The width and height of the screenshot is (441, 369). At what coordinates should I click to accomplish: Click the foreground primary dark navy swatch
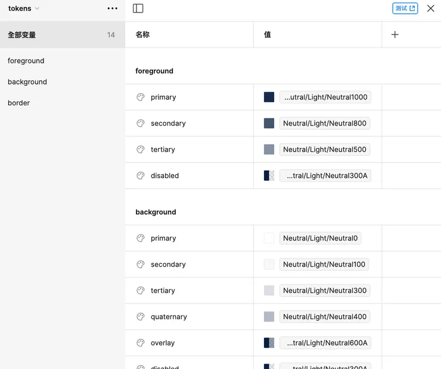pyautogui.click(x=269, y=97)
